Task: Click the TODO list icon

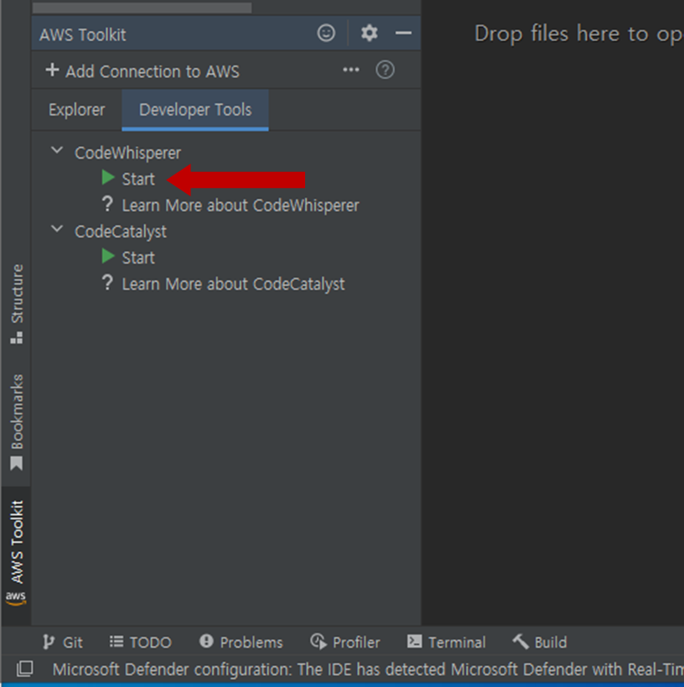Action: [x=117, y=642]
